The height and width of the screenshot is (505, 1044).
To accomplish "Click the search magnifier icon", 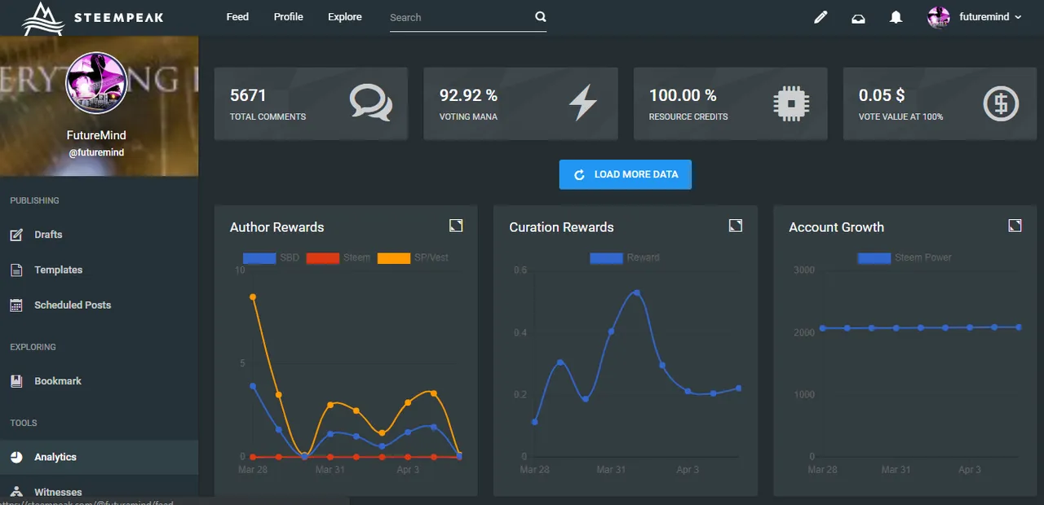I will (x=540, y=17).
